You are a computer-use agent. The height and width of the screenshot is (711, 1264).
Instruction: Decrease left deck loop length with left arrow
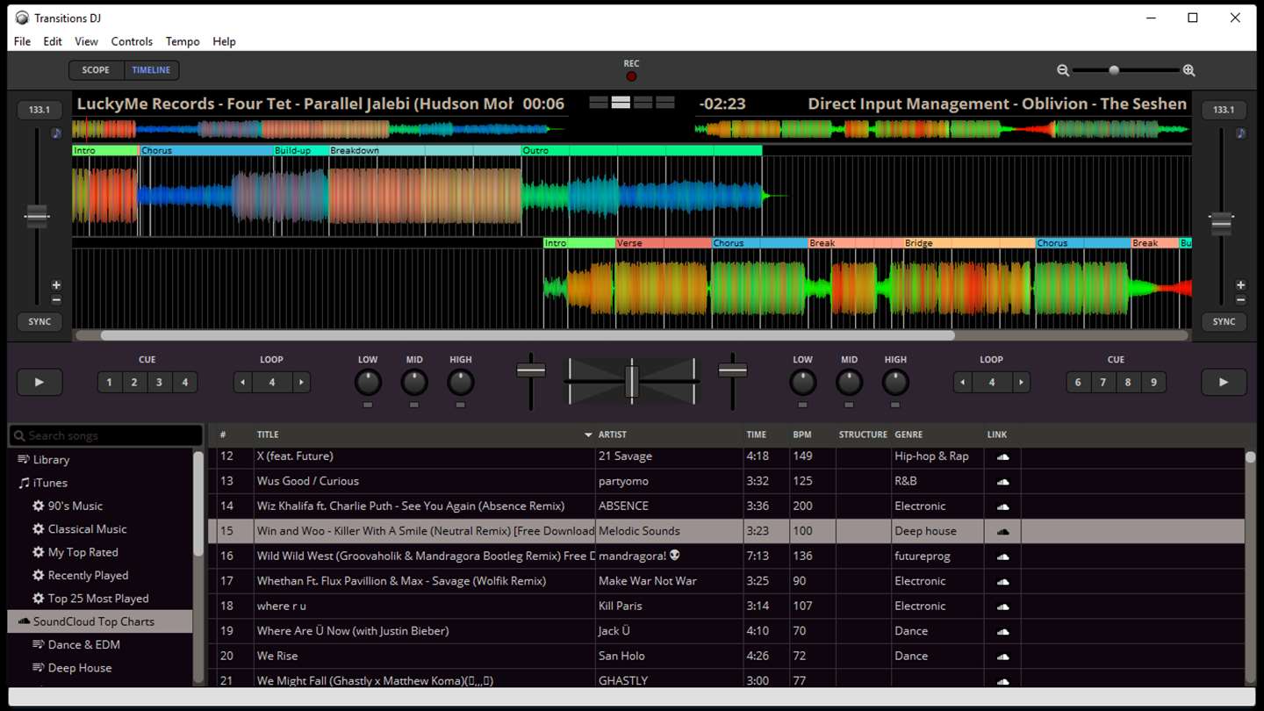pos(243,382)
